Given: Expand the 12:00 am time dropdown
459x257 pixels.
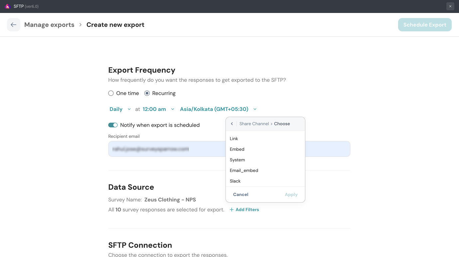Looking at the screenshot, I should tap(158, 109).
